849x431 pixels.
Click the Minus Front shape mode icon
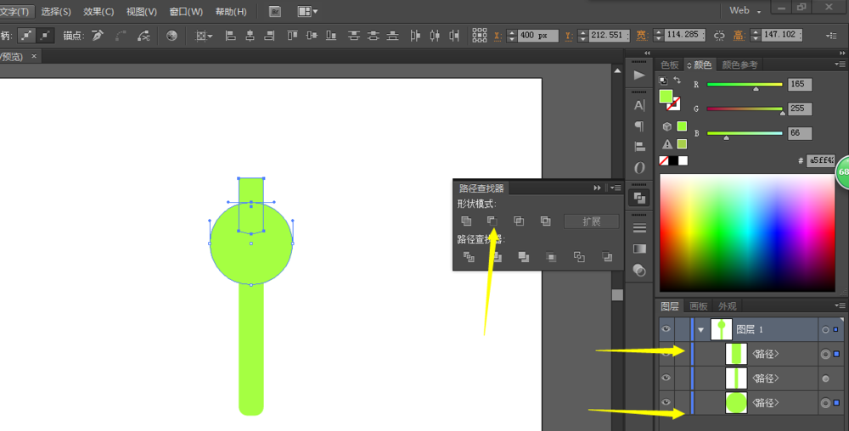[492, 221]
